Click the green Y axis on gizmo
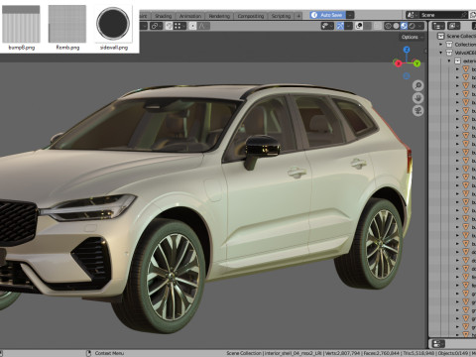Image resolution: width=476 pixels, height=357 pixels. point(416,63)
